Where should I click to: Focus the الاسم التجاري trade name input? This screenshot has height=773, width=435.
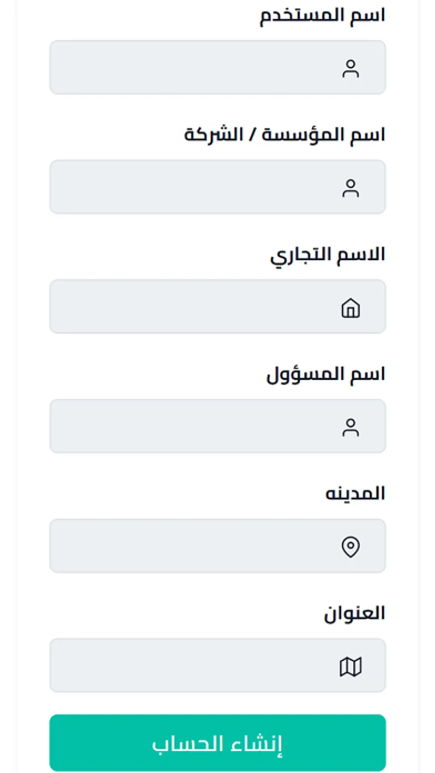click(x=193, y=307)
